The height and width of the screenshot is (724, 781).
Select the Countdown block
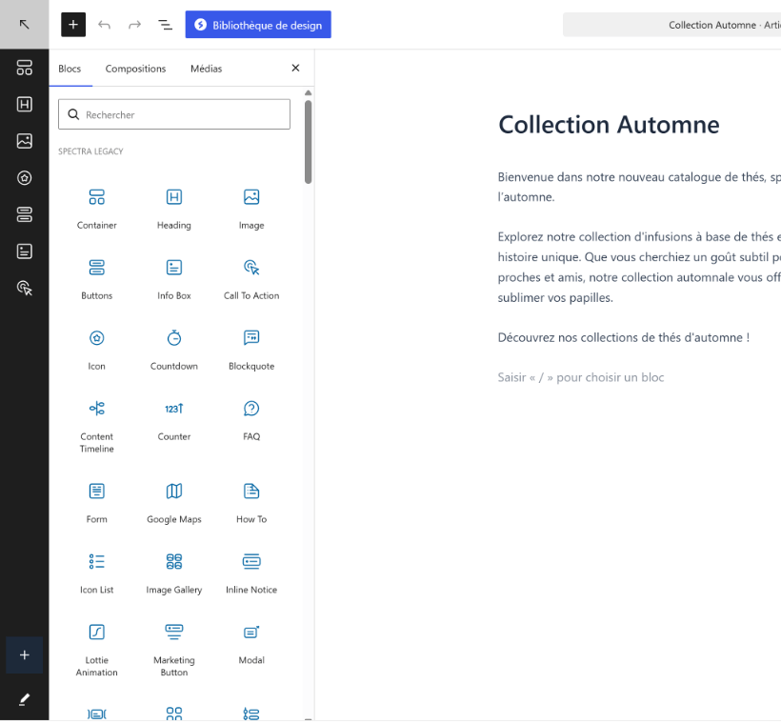coord(174,350)
